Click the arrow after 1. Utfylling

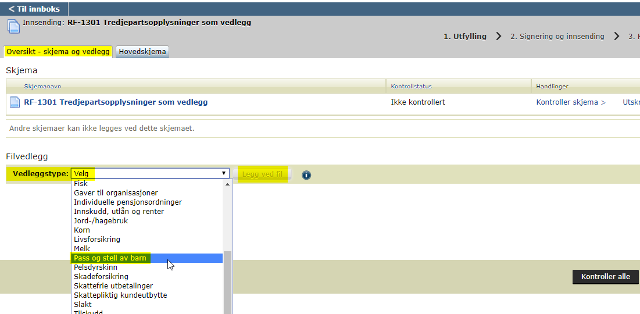[x=498, y=36]
